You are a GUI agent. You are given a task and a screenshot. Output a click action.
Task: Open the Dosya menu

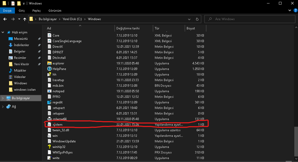pos(7,11)
